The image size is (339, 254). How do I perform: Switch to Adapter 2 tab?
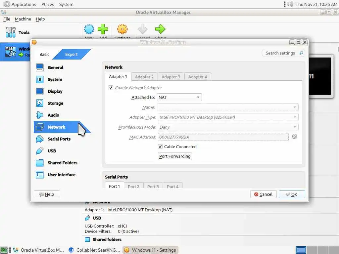144,77
